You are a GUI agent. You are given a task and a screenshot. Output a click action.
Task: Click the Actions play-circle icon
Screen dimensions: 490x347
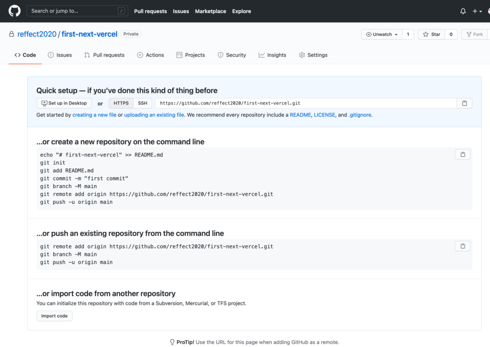pos(140,55)
